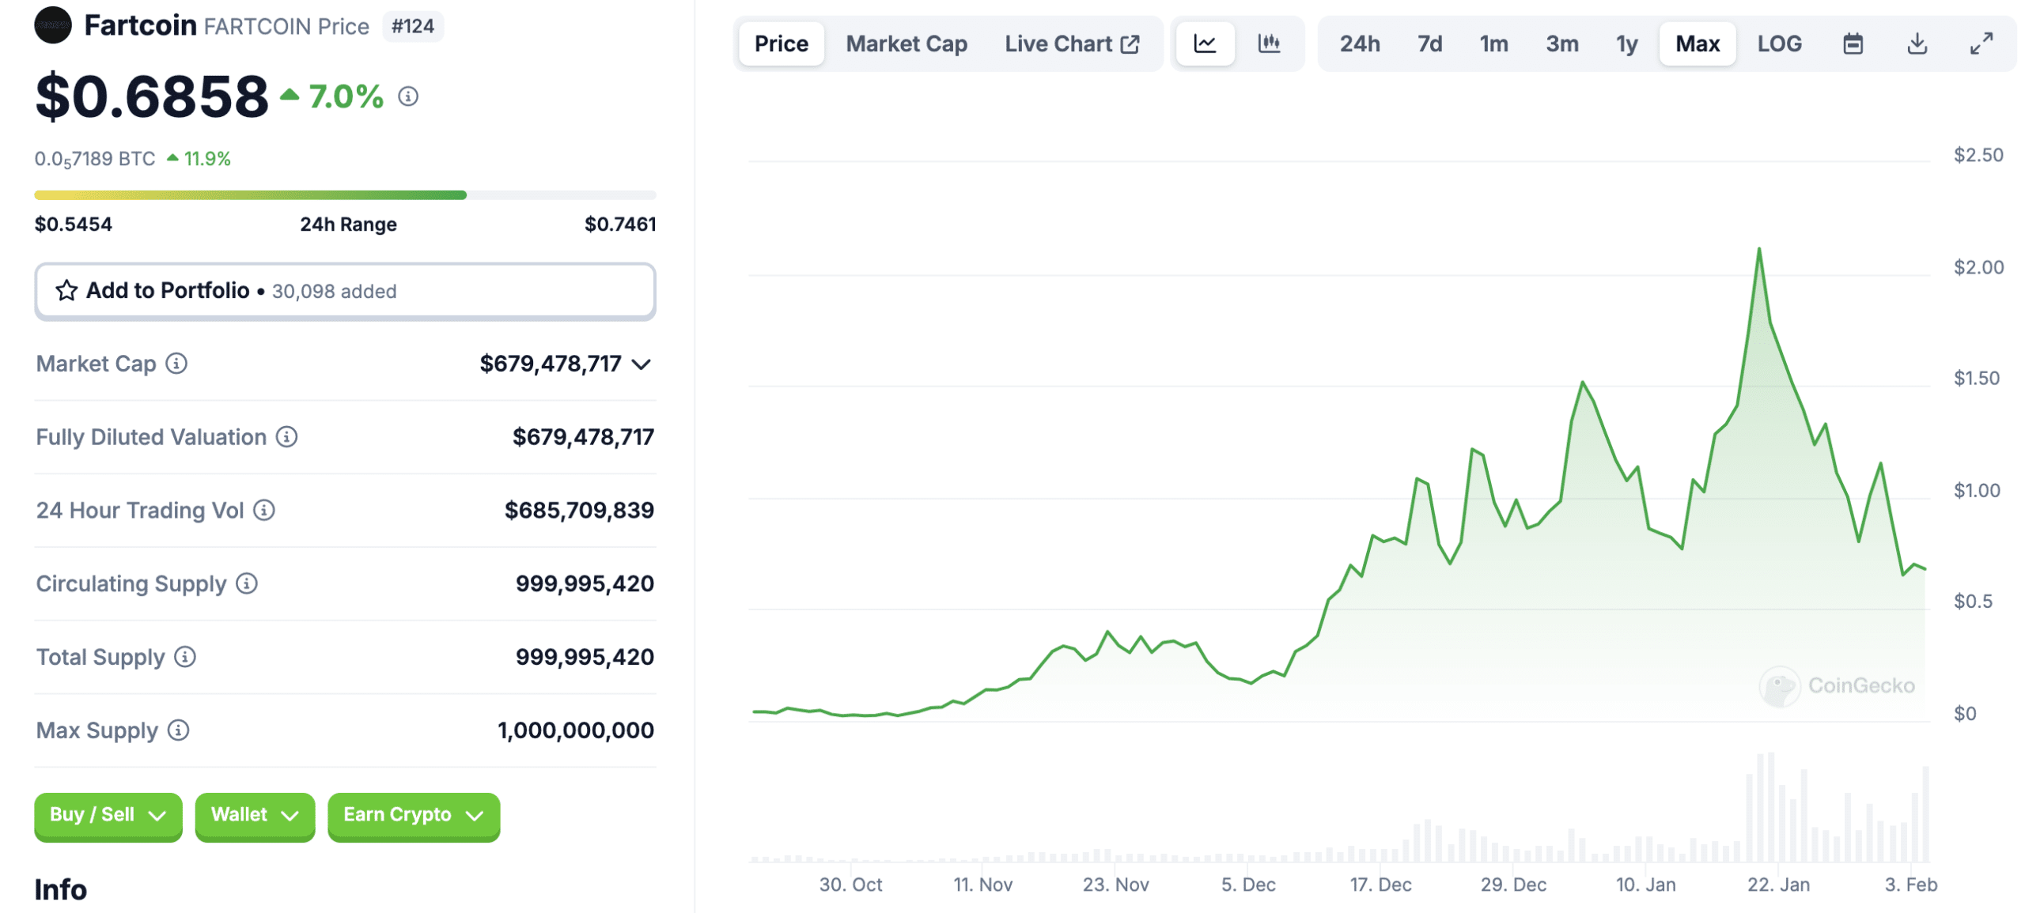
Task: Toggle LOG scale on chart
Action: coord(1779,43)
